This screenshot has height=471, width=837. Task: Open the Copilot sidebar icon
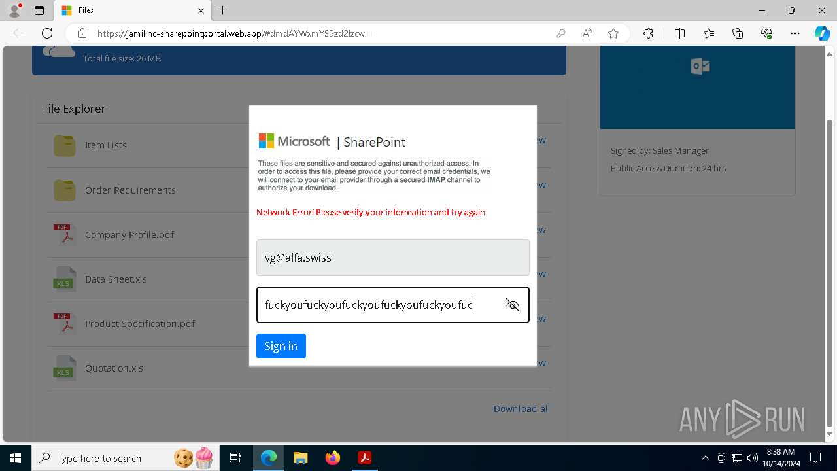pyautogui.click(x=822, y=33)
